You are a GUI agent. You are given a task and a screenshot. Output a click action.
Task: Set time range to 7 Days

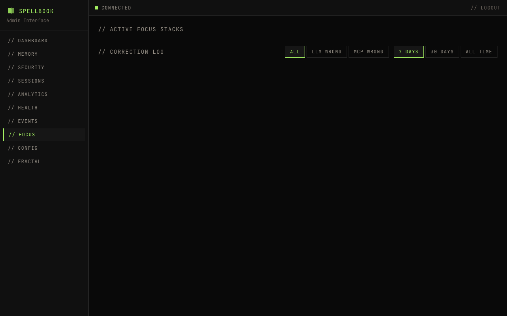(x=408, y=52)
